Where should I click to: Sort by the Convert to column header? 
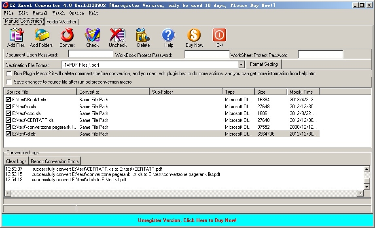[113, 92]
